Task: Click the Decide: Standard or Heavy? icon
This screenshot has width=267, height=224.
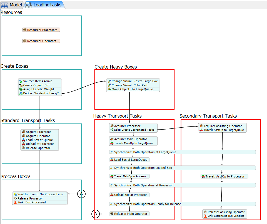Action: pos(21,93)
